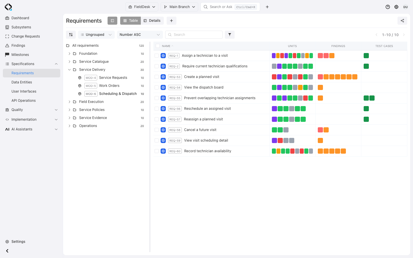Open the Number ASC sort dropdown
The height and width of the screenshot is (258, 413).
tap(140, 35)
